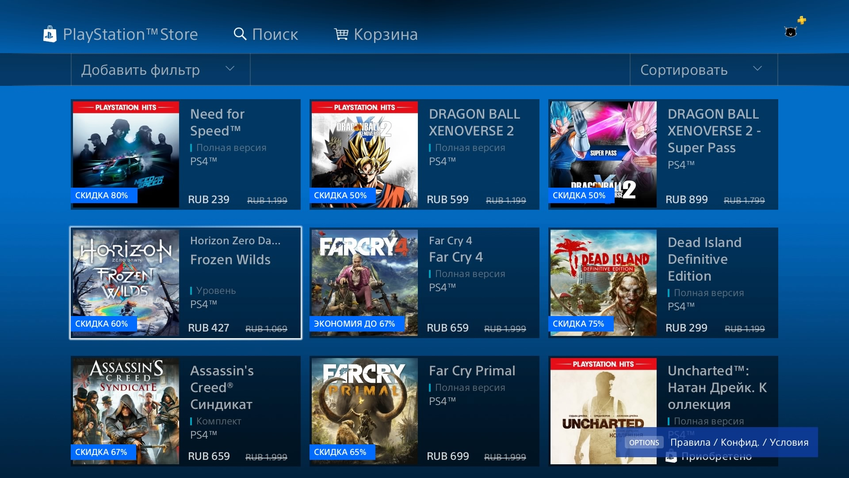Open Корзина cart menu item

pos(386,35)
